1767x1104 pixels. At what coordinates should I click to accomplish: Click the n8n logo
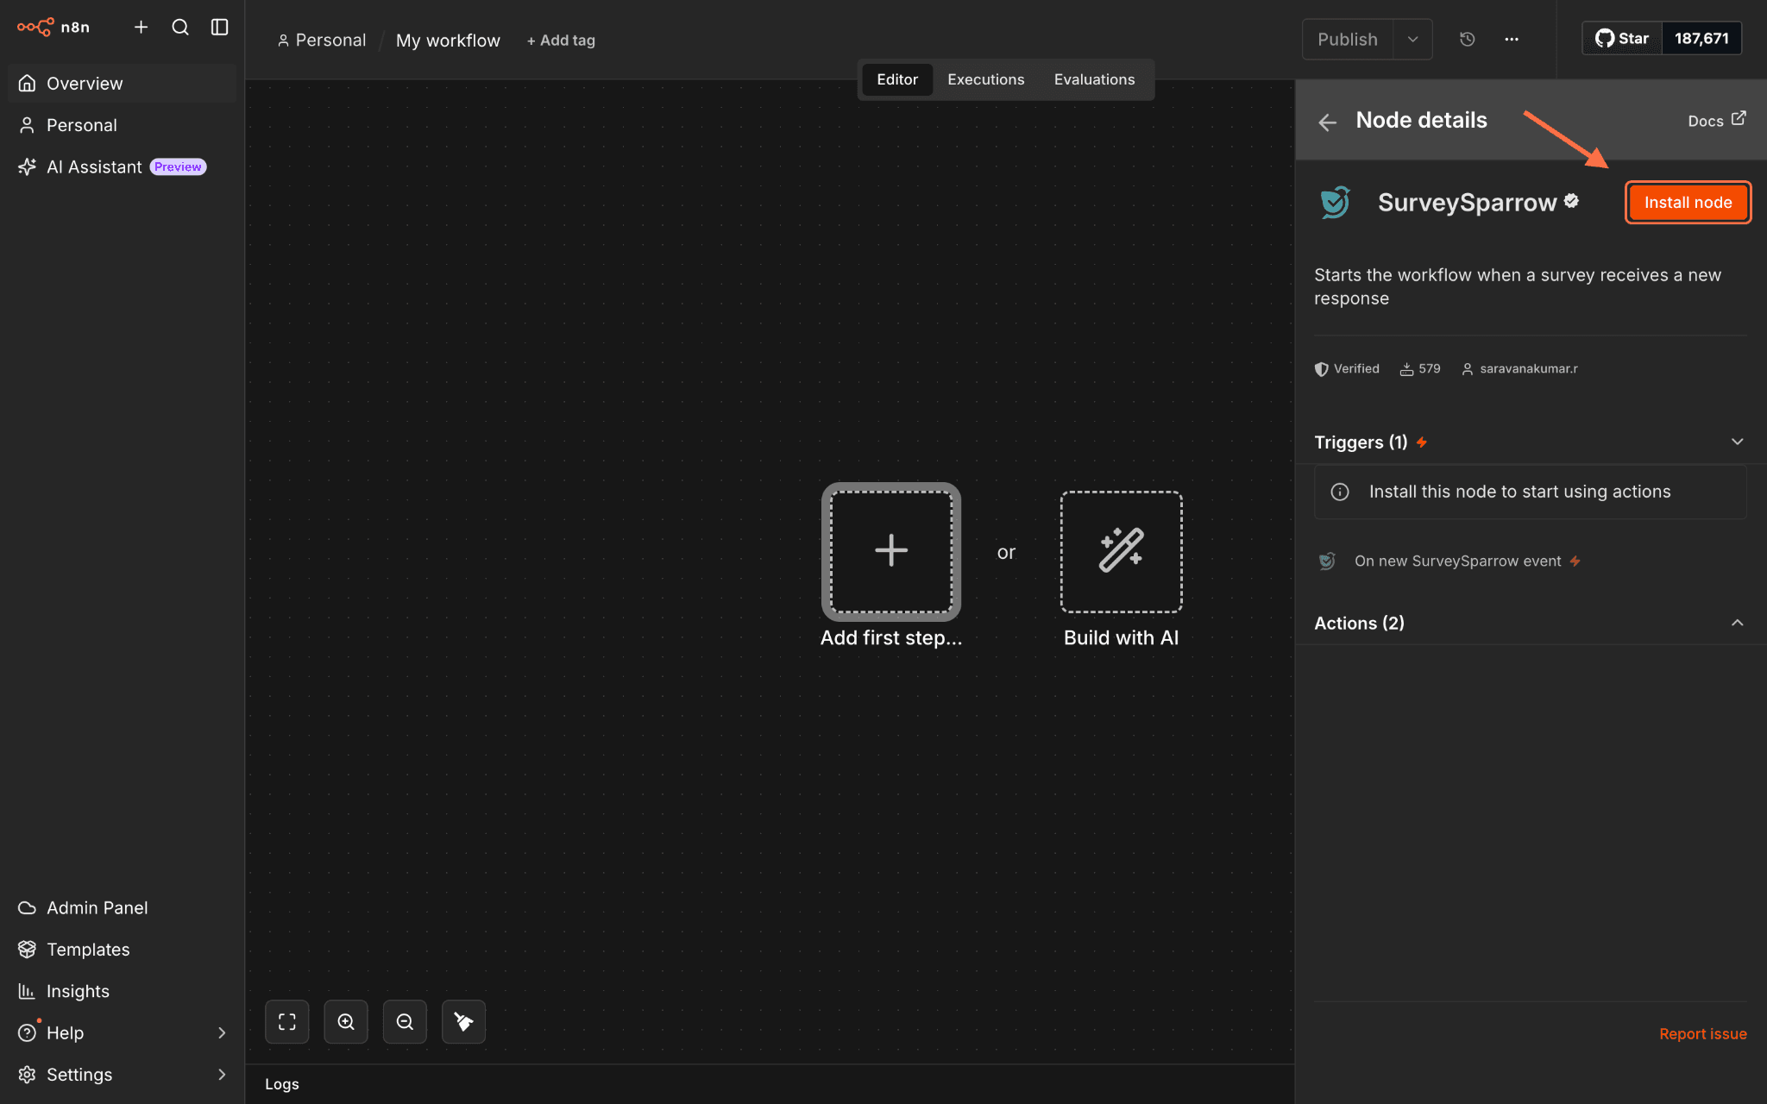(53, 27)
